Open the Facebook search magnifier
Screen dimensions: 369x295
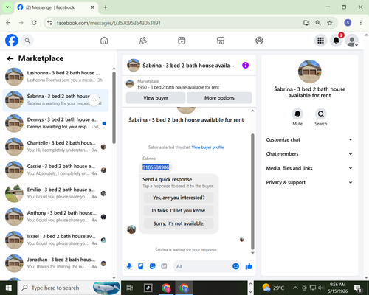(27, 41)
